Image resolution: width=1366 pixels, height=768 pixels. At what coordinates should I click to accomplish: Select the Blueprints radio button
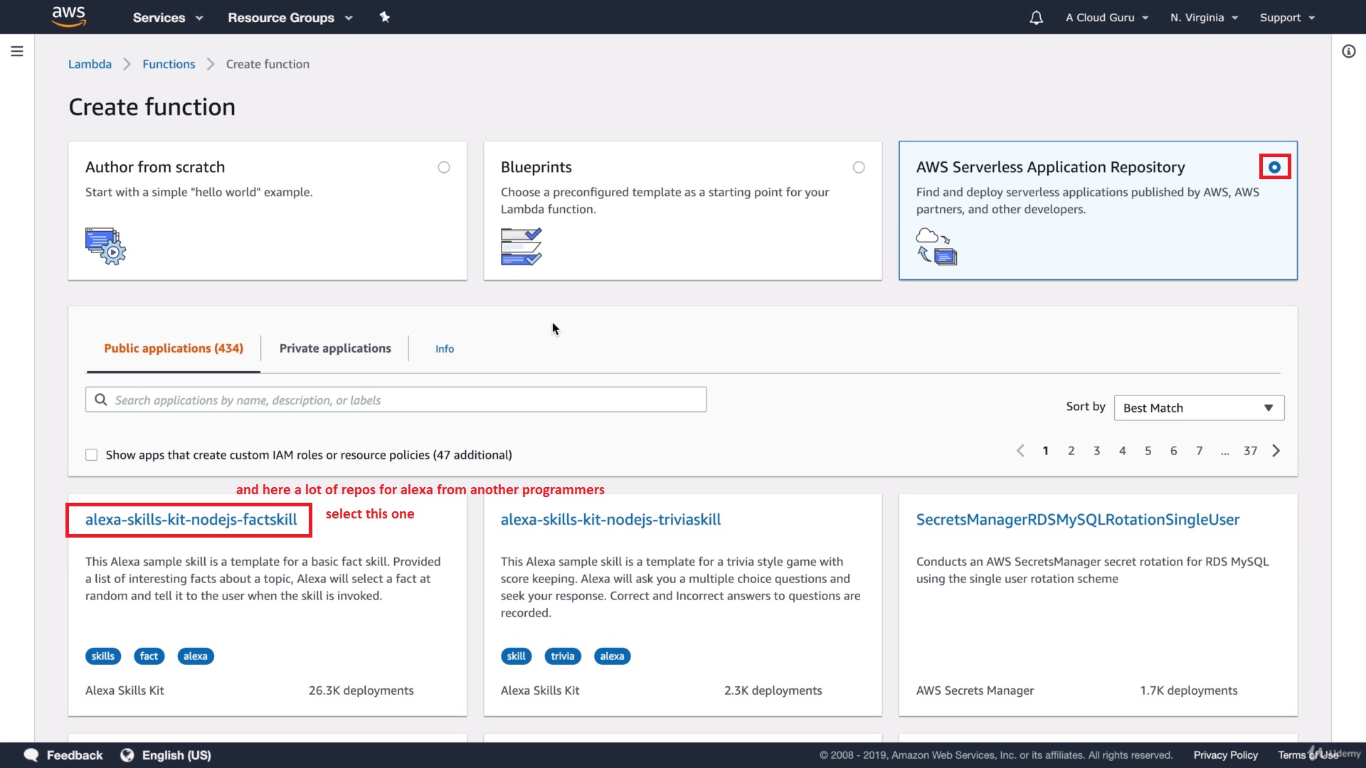tap(859, 168)
